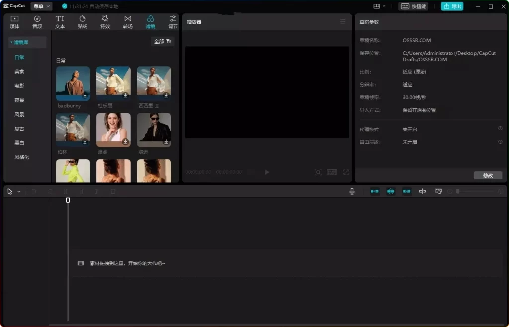509x327 pixels.
Task: Download the badbunny filter
Action: tap(85, 95)
